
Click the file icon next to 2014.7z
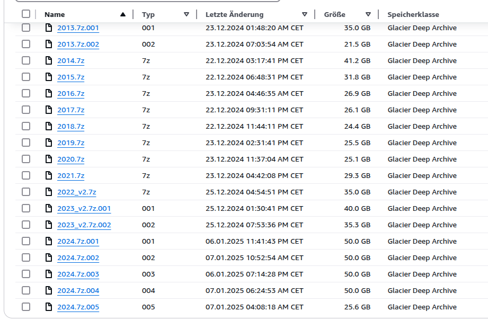point(49,60)
